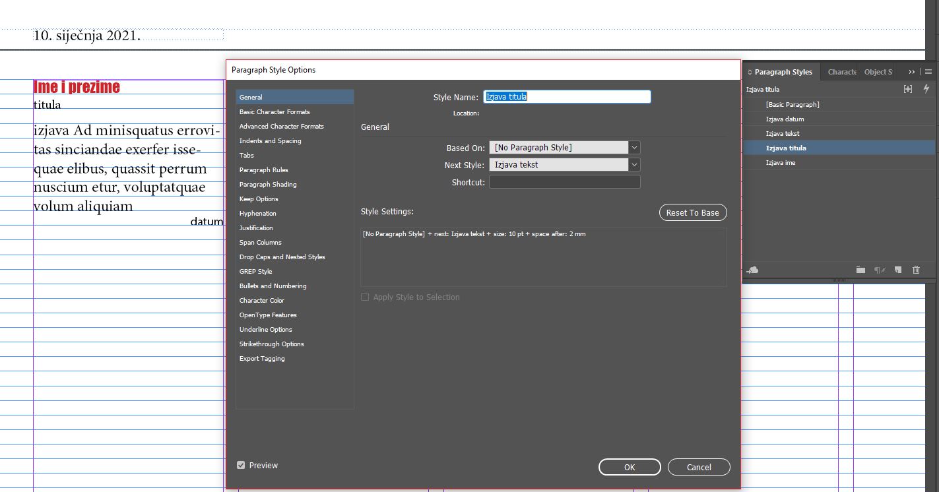Open Span Columns category

tap(295, 242)
